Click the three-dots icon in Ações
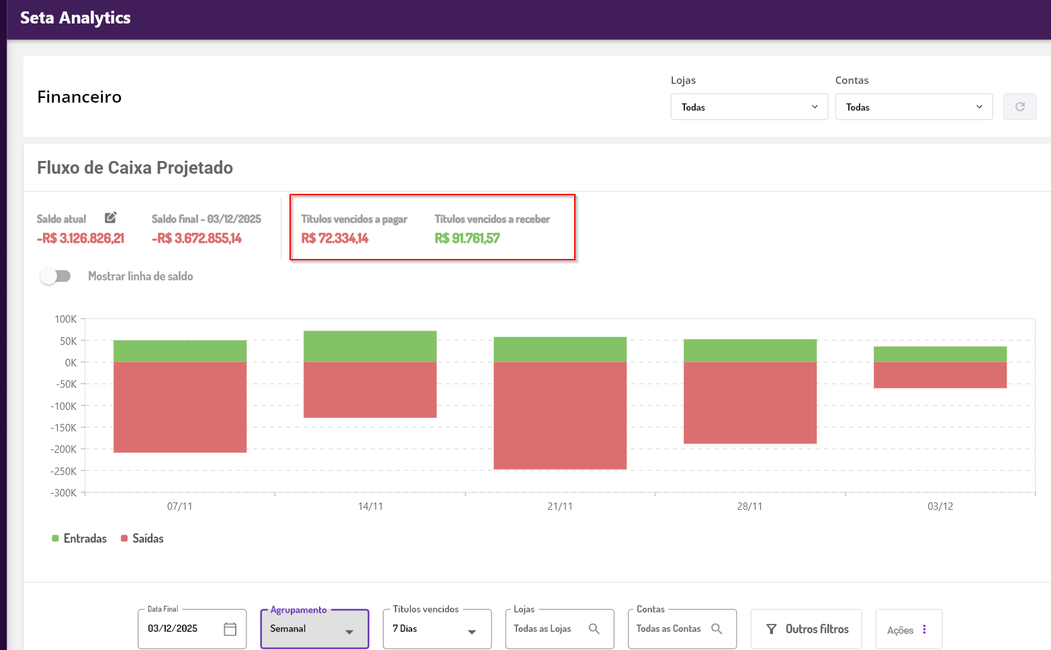This screenshot has width=1051, height=650. 924,629
